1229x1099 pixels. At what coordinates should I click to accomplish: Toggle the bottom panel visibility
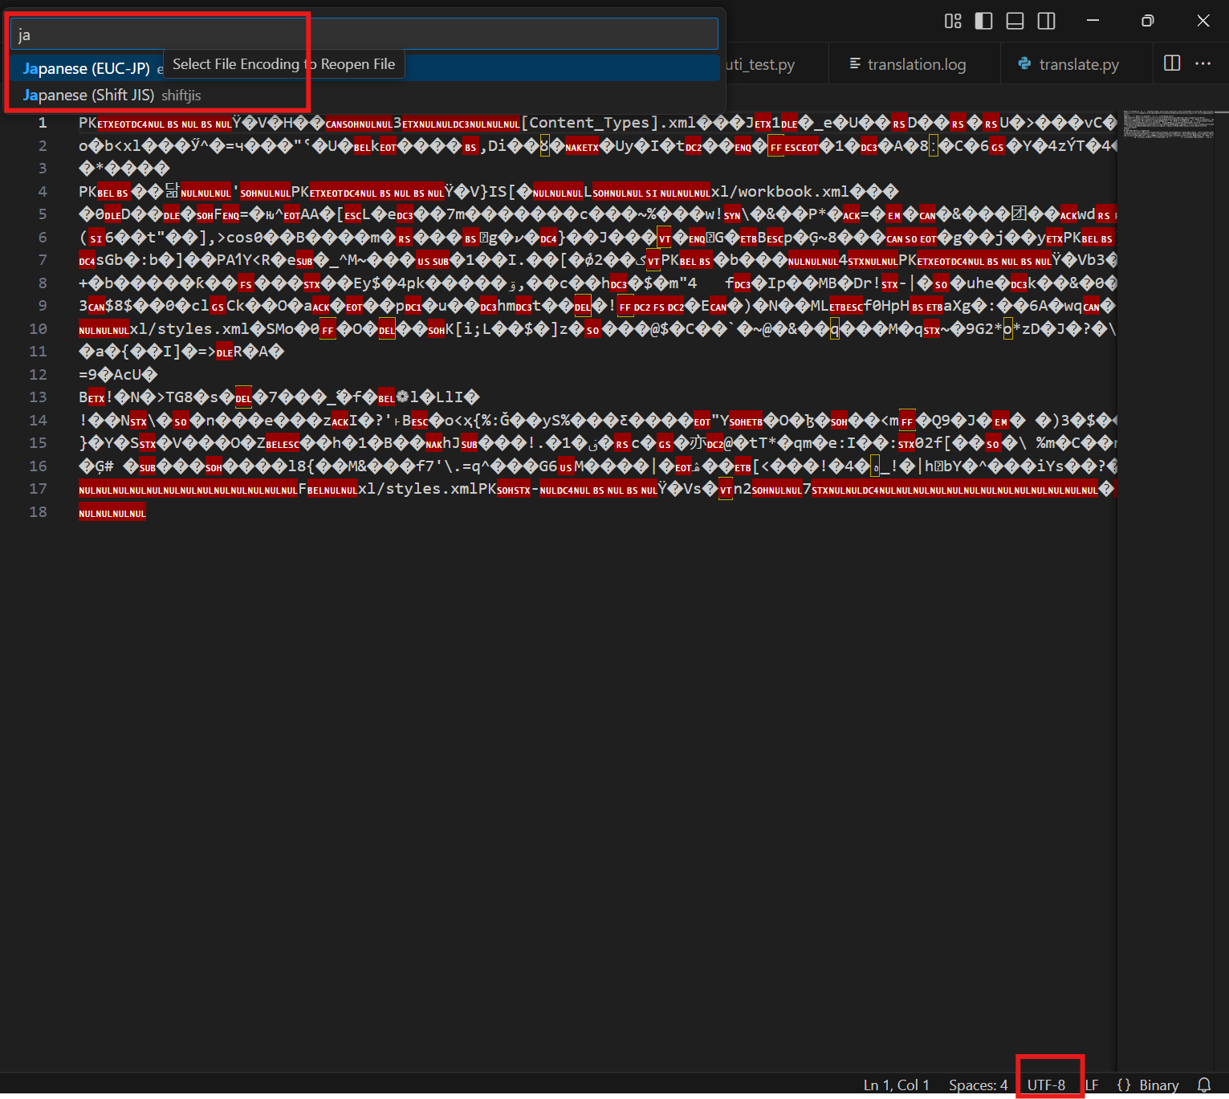click(1014, 21)
